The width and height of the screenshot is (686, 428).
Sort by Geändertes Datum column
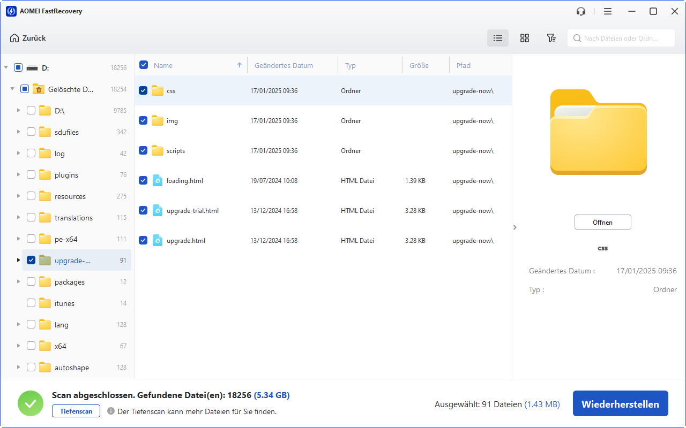pos(284,65)
